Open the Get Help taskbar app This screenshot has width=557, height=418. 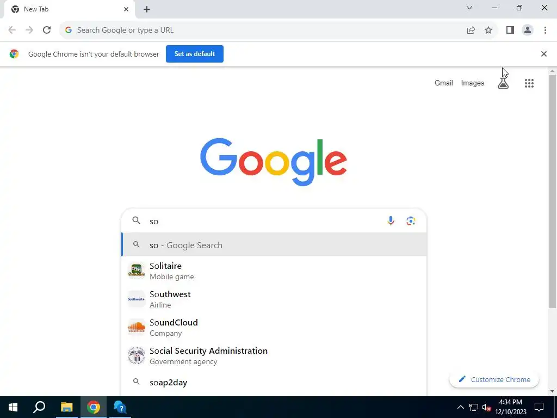coord(120,407)
